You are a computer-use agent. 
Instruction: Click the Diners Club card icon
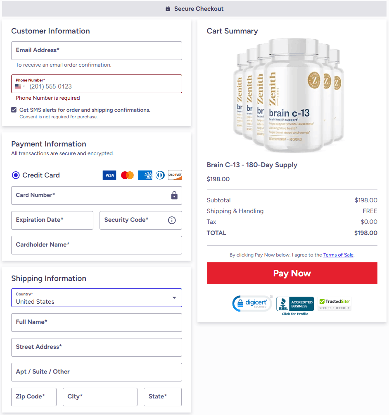tap(160, 175)
